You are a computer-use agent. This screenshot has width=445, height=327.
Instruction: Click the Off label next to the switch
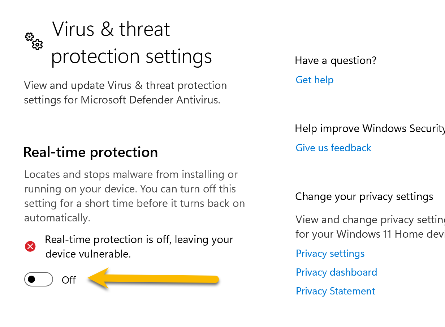(x=69, y=280)
